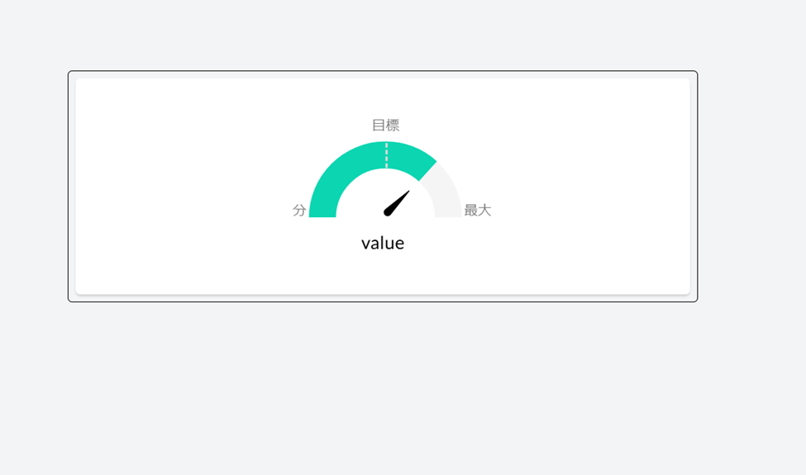Click the round pivot base of the needle
This screenshot has width=806, height=475.
pyautogui.click(x=388, y=212)
